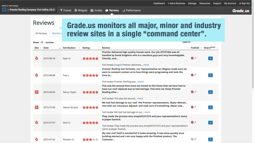Sort the table by Date column
Viewport: 254px width, 143px height.
[52, 48]
